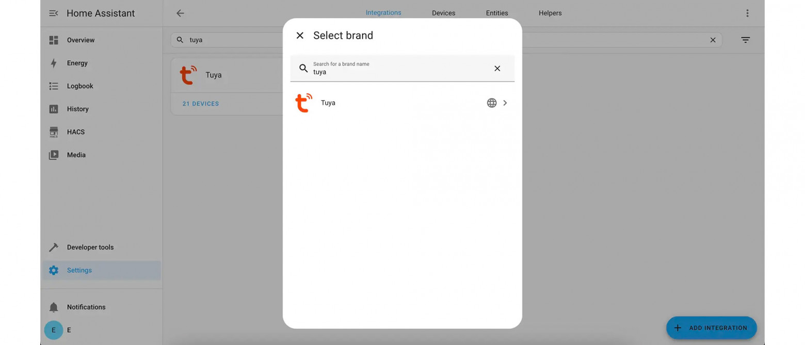Screen dimensions: 805x345
Task: Click the Tuya brand logo in the dialog
Action: tap(303, 103)
